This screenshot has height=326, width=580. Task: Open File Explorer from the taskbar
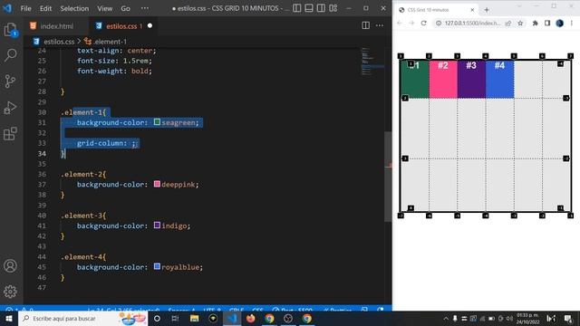click(194, 318)
